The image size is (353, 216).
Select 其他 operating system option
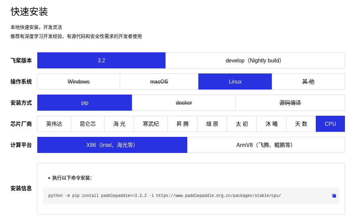[x=308, y=82]
